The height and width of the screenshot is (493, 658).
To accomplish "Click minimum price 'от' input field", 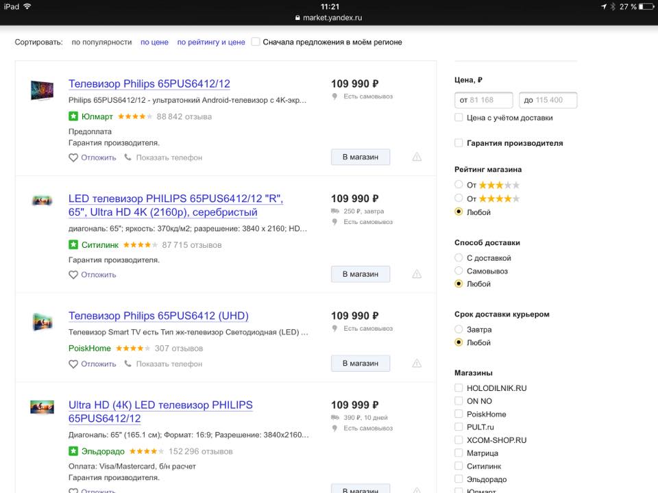I will click(x=484, y=100).
